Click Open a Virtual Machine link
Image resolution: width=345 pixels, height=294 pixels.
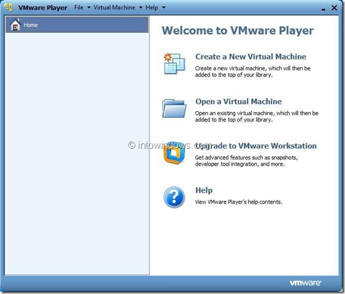click(239, 101)
